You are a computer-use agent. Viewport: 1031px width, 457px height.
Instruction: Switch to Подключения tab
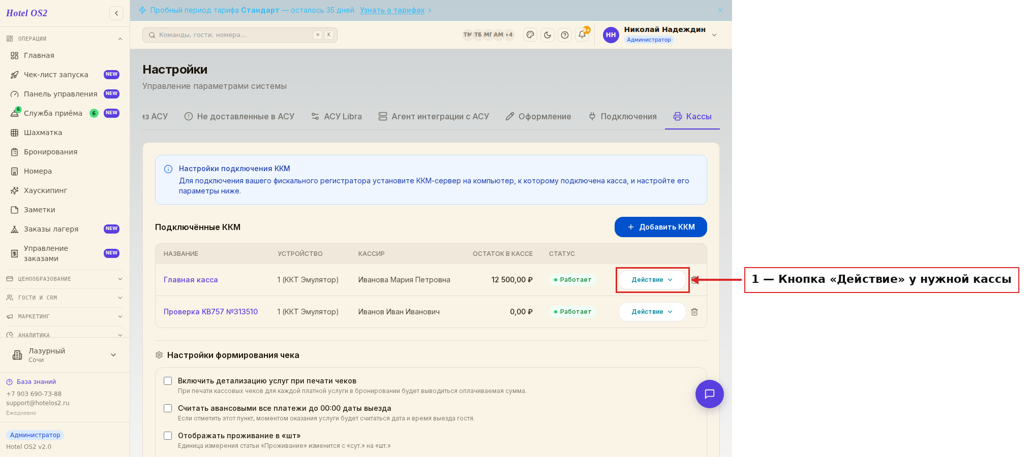623,117
